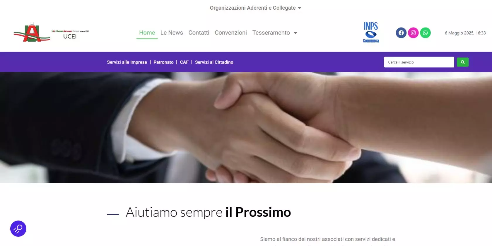492x246 pixels.
Task: Go to the Home menu item
Action: point(147,33)
